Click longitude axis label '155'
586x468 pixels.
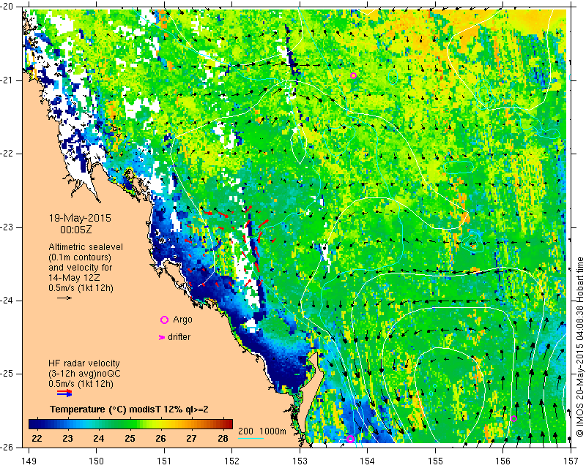click(435, 461)
